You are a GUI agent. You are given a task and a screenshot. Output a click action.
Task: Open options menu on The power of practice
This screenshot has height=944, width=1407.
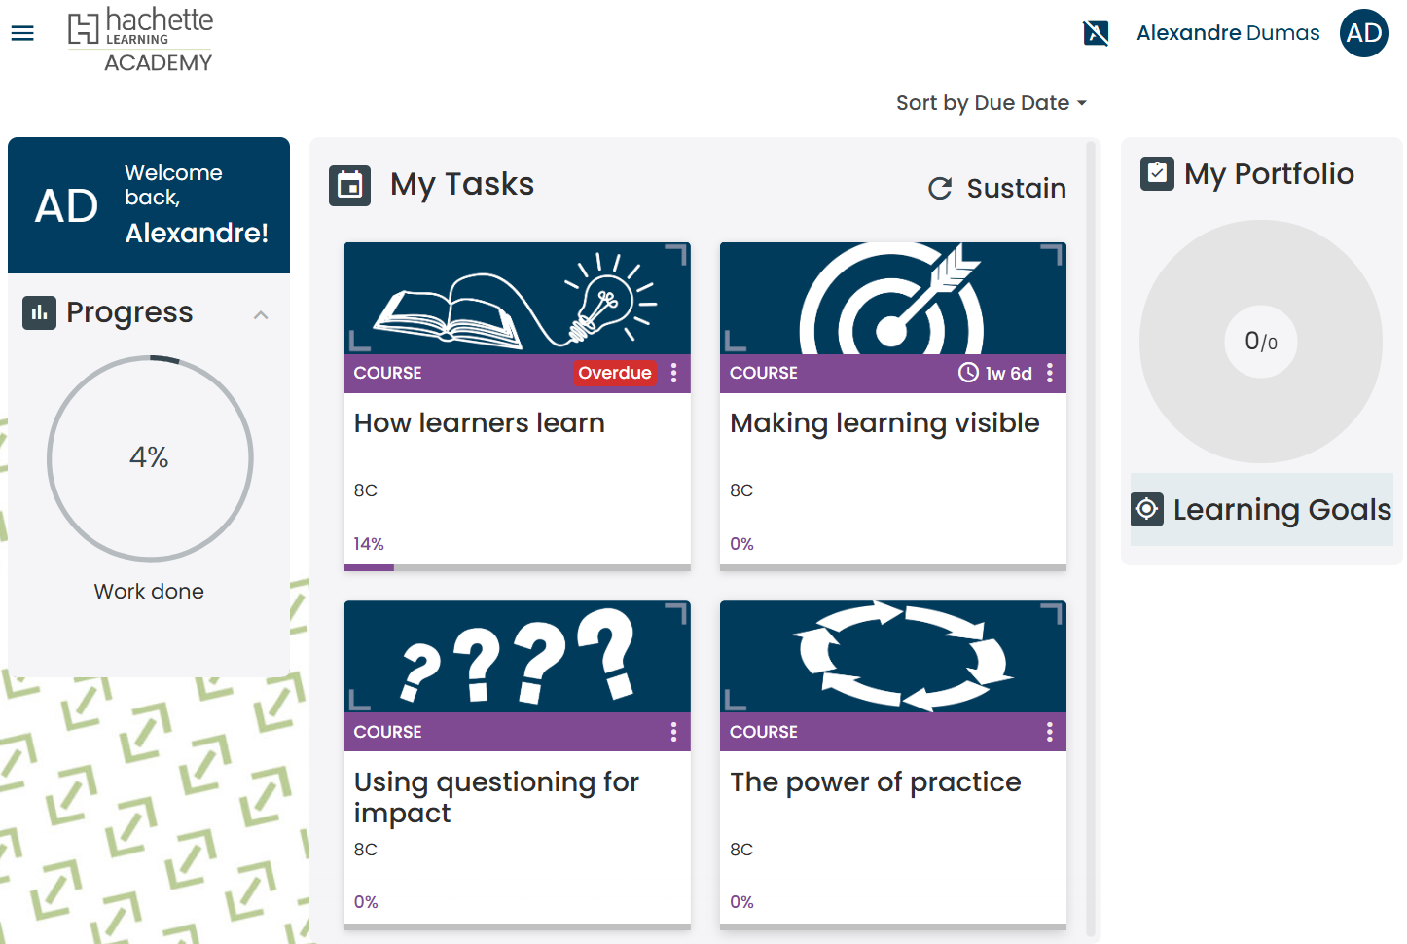point(1049,731)
